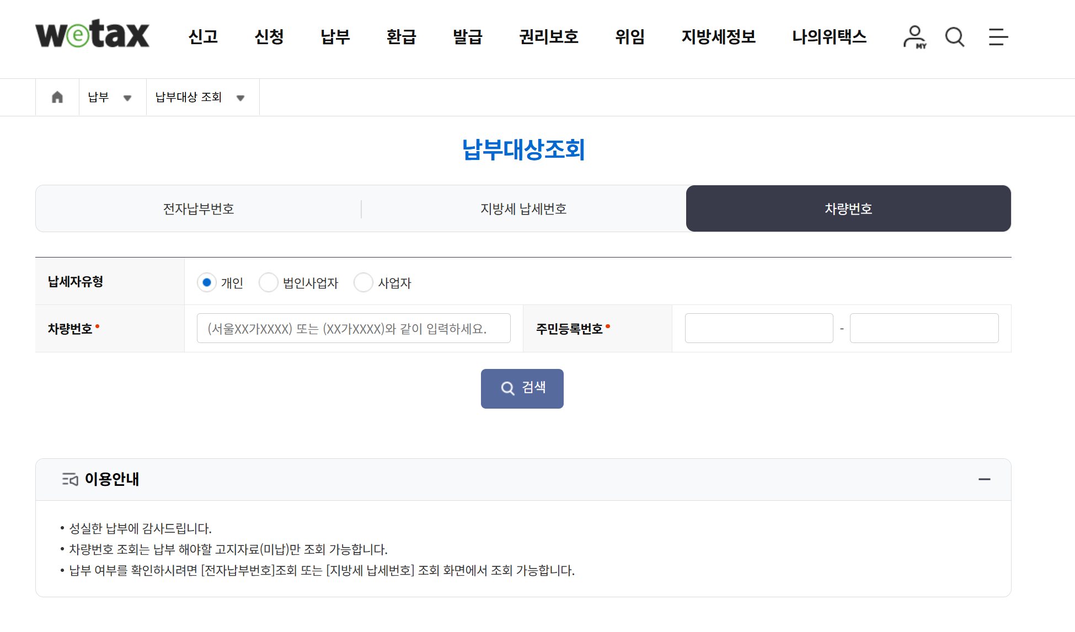Viewport: 1075px width, 632px height.
Task: Open the site search magnifier icon
Action: [x=954, y=37]
